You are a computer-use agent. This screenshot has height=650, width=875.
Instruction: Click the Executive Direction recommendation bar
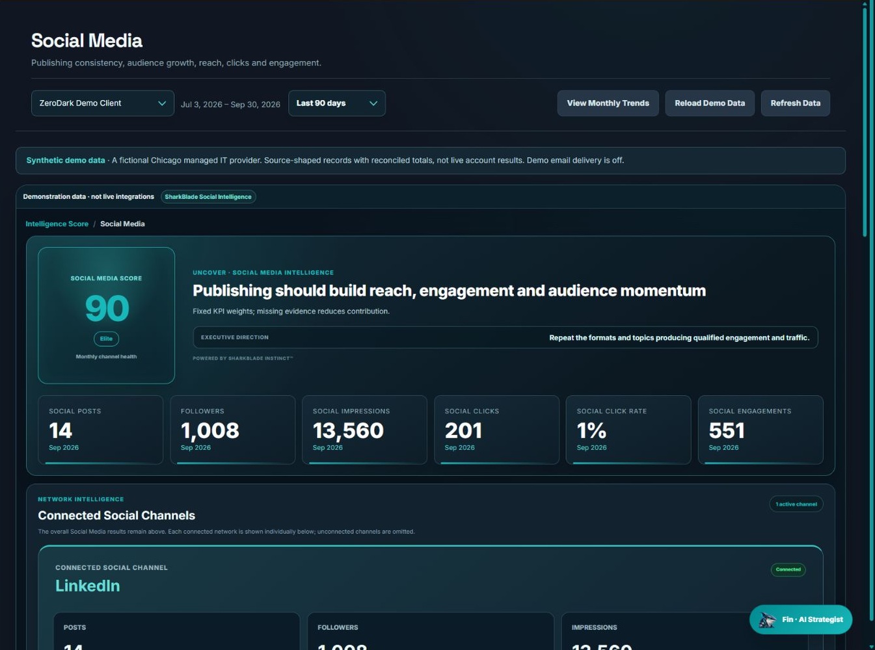[x=505, y=337]
